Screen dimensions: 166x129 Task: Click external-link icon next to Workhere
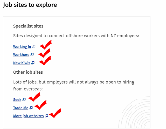[x=32, y=55]
